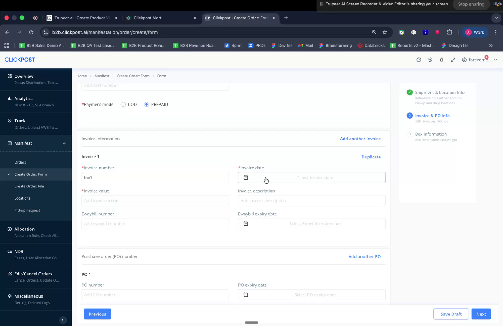
Task: Open the Ewaybill expiry date calendar
Action: click(x=246, y=223)
